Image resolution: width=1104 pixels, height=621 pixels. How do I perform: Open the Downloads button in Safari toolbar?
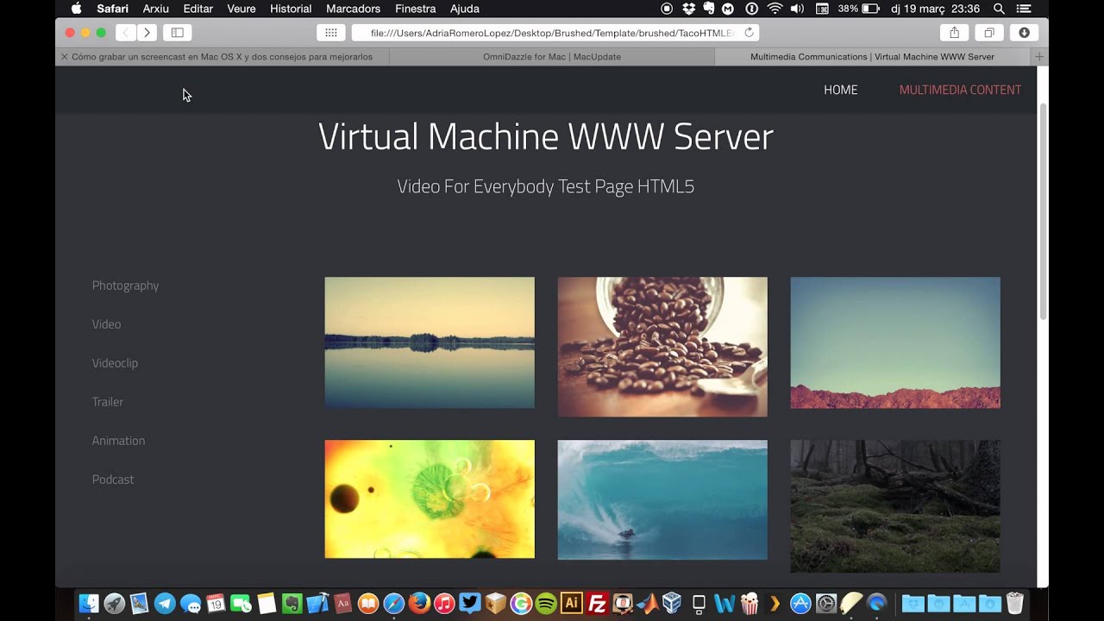click(1024, 33)
